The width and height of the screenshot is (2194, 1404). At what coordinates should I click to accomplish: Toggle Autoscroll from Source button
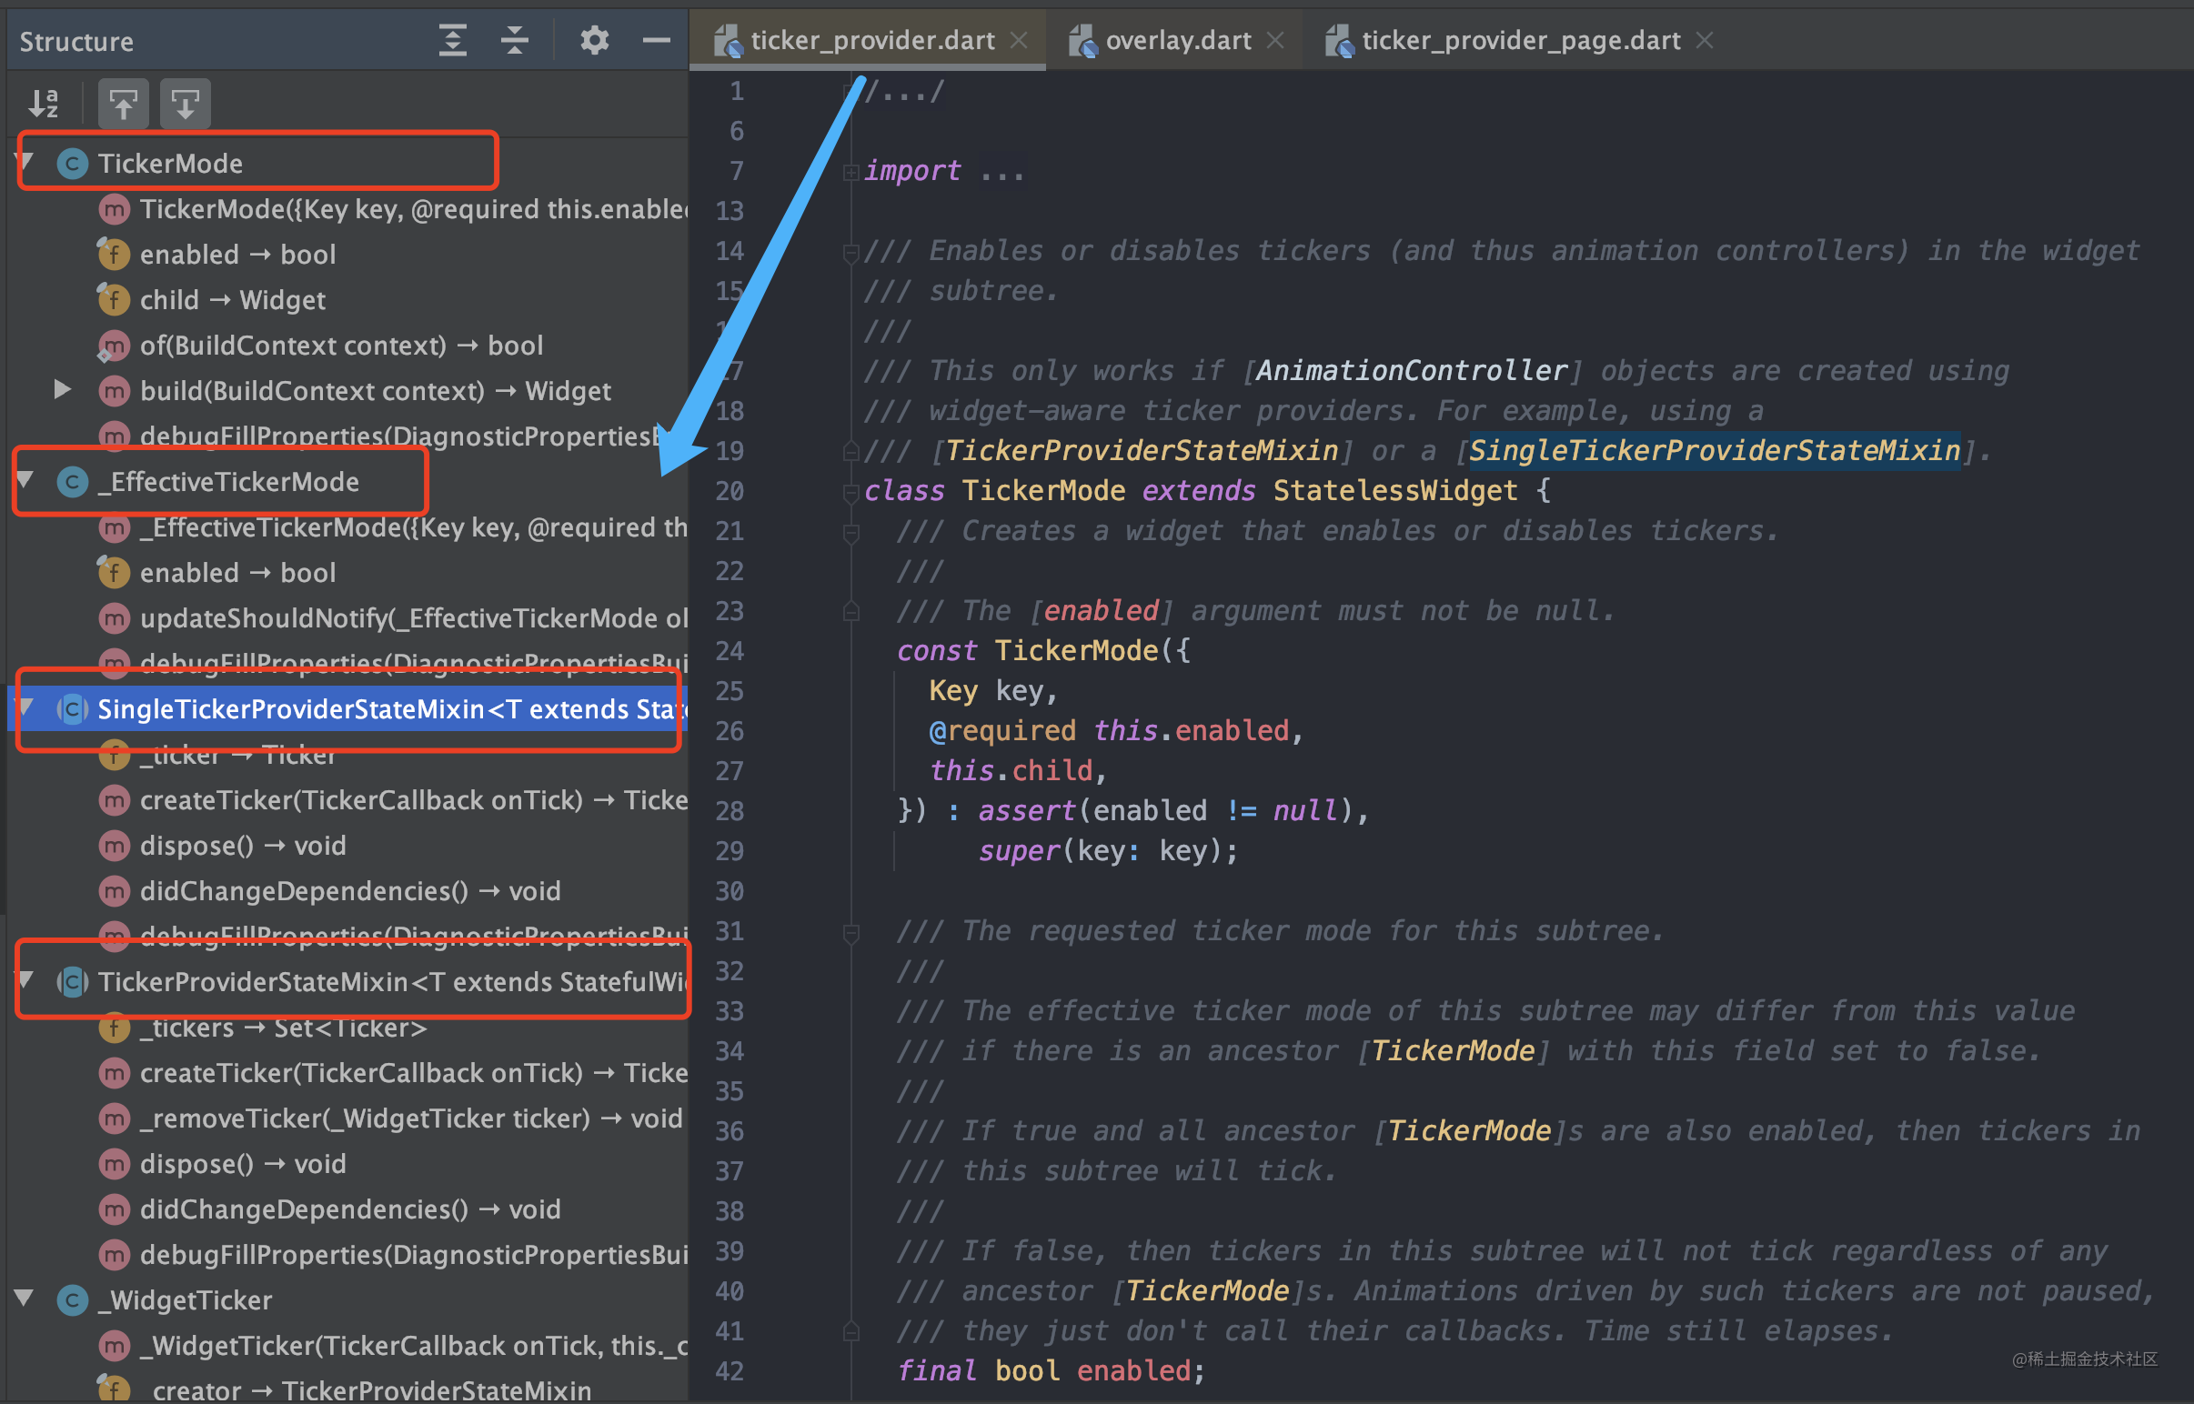tap(186, 103)
